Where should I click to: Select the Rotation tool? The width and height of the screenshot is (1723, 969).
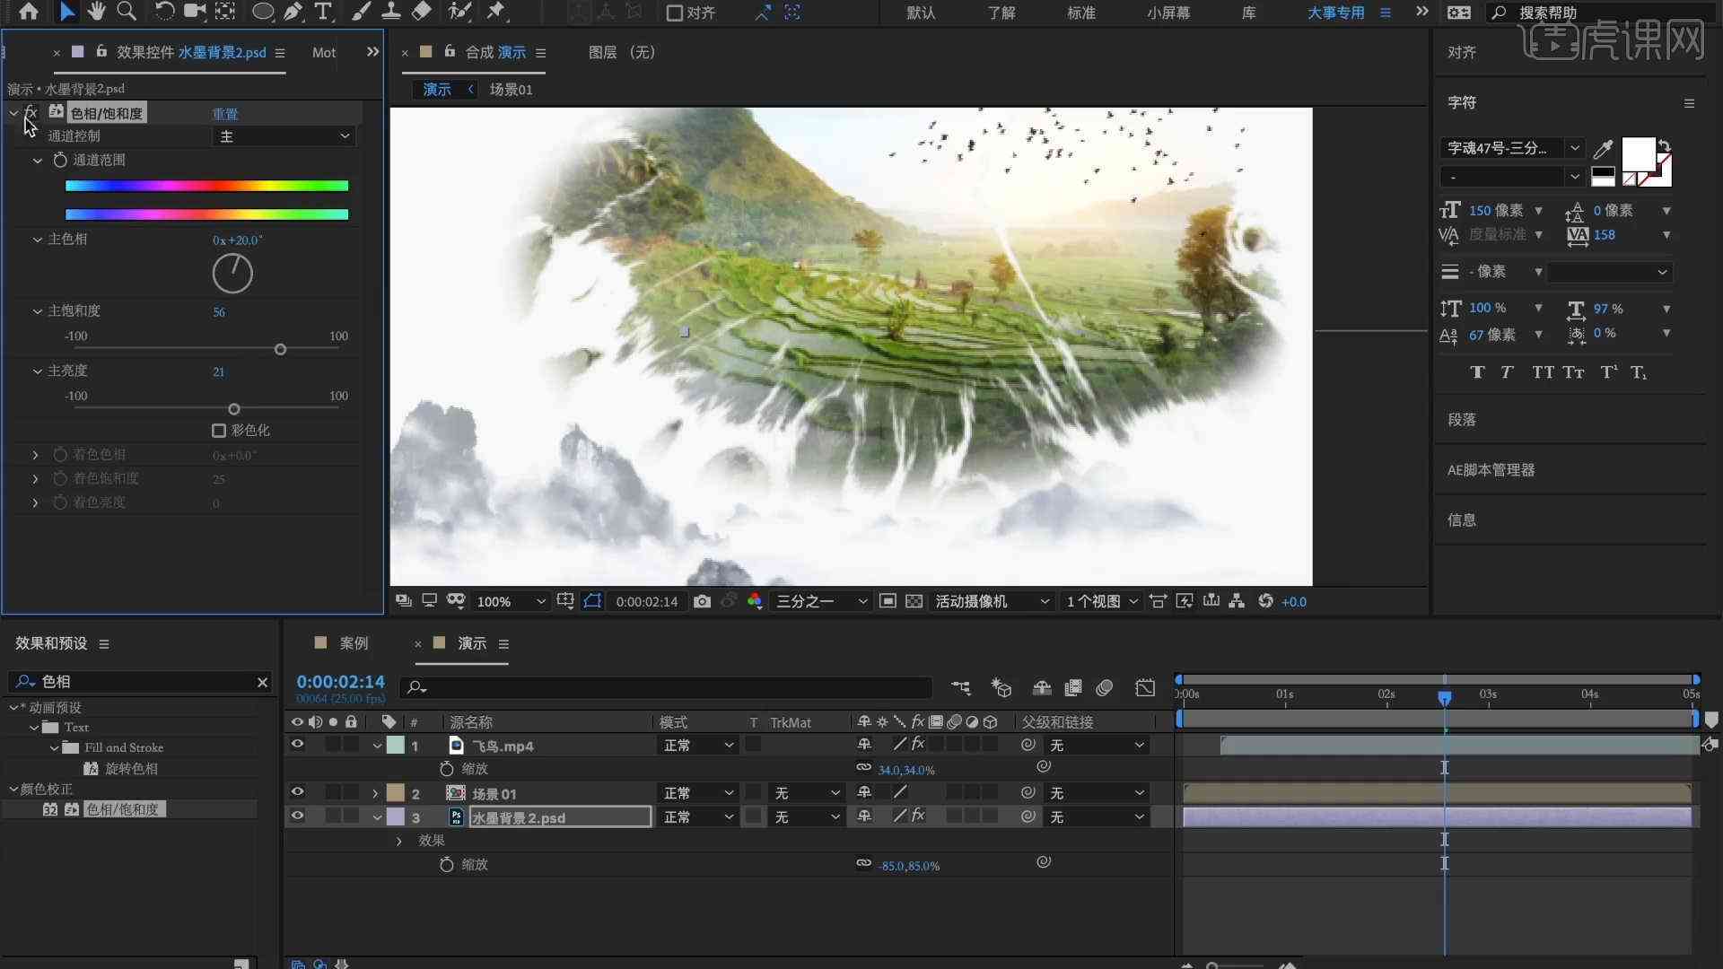pos(164,12)
